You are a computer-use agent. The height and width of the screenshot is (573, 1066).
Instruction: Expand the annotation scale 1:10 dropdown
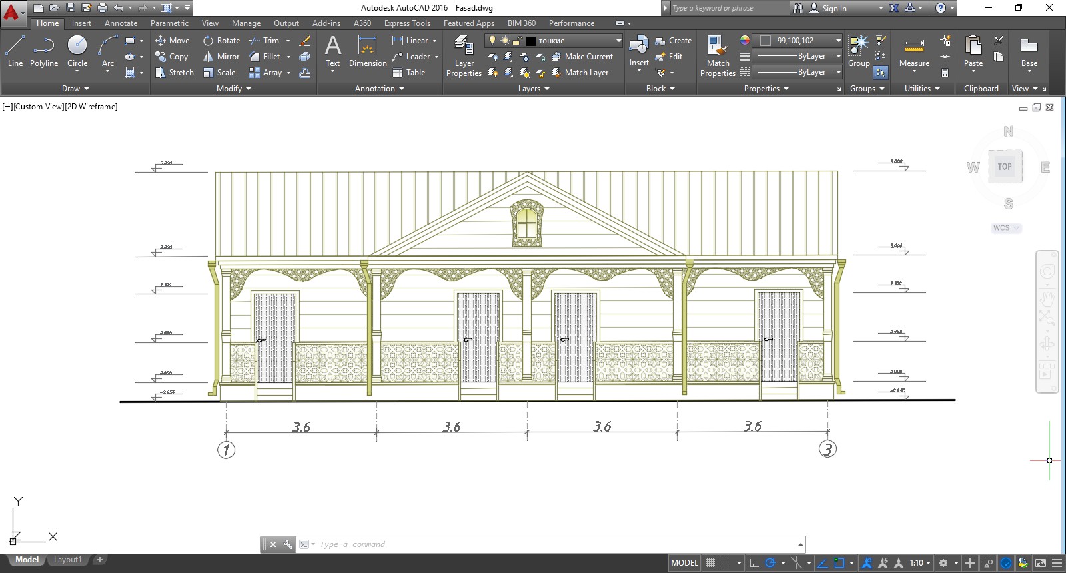tap(921, 563)
